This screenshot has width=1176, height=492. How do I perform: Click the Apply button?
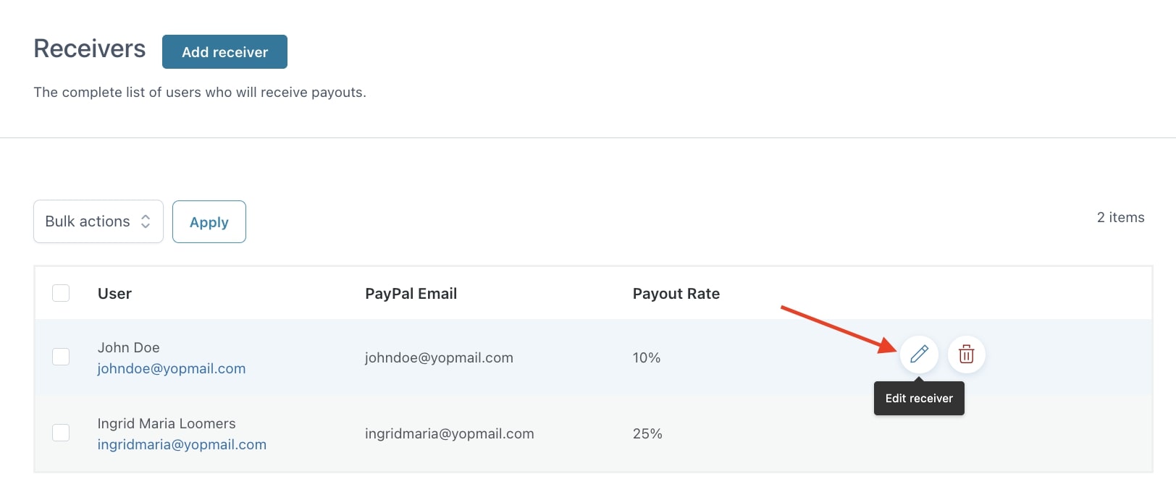click(x=209, y=221)
